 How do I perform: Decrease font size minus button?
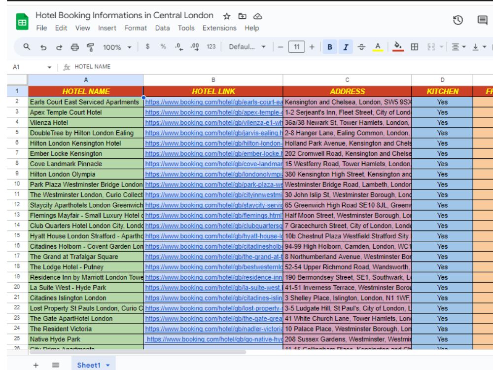[x=281, y=47]
